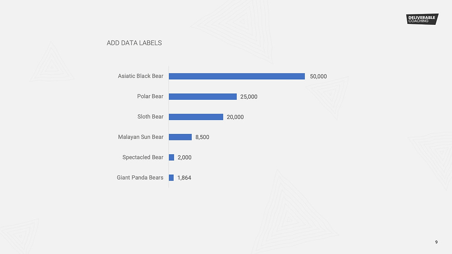This screenshot has width=452, height=254.
Task: Select the 20,000 data label
Action: (x=235, y=117)
